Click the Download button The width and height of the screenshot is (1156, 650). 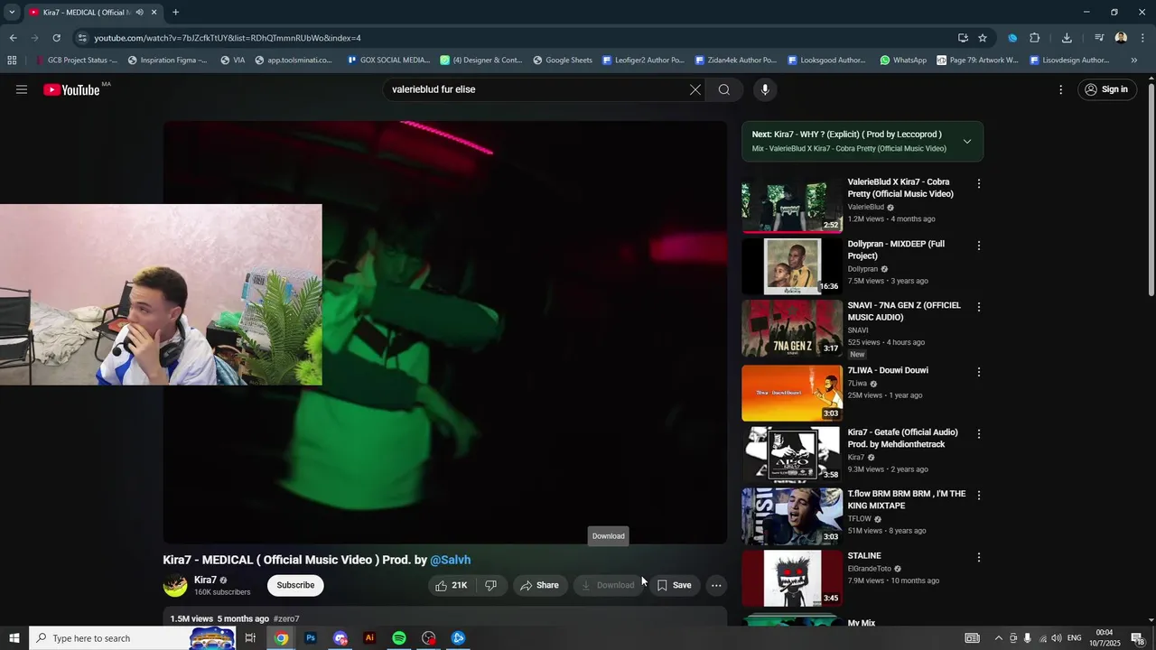(607, 585)
